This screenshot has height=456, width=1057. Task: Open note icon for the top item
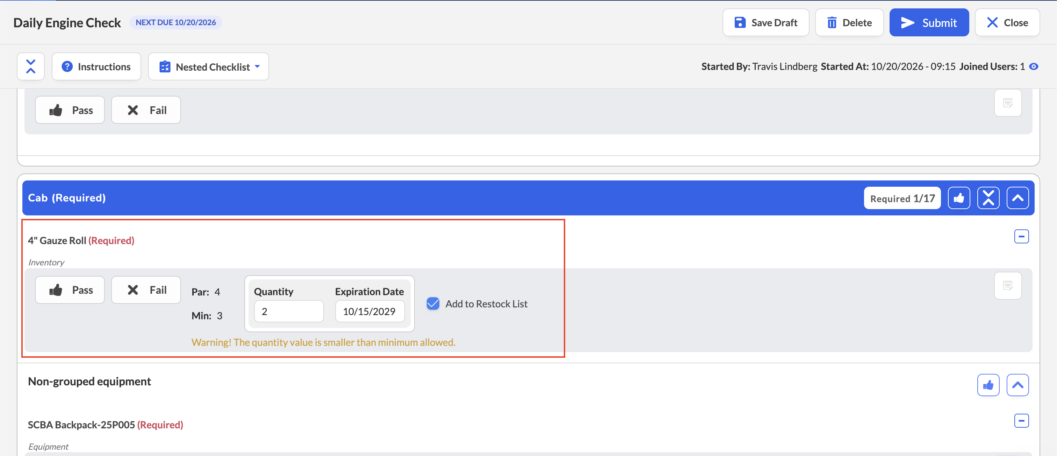pos(1008,103)
